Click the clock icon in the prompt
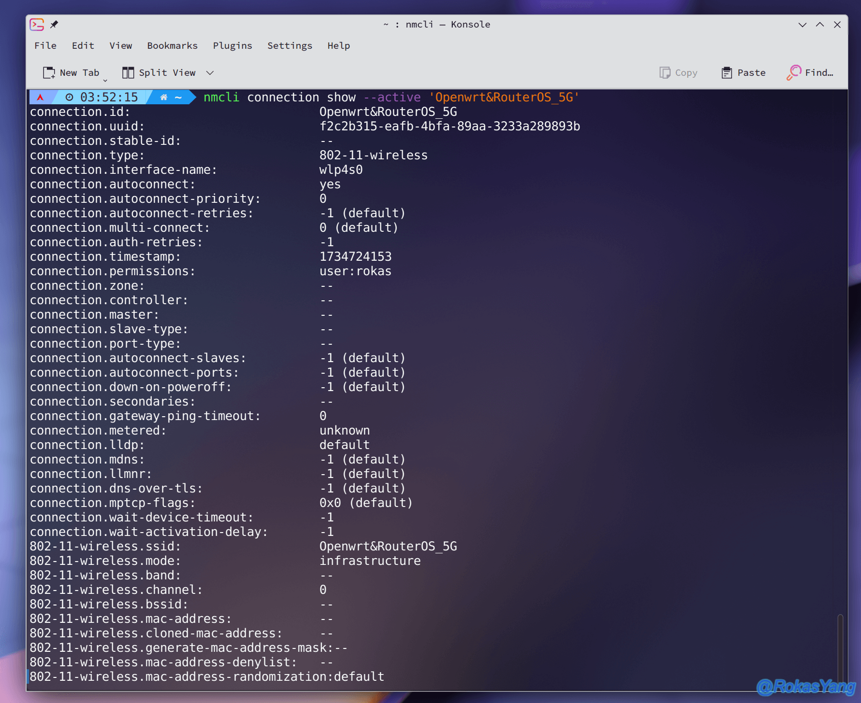861x703 pixels. click(69, 97)
